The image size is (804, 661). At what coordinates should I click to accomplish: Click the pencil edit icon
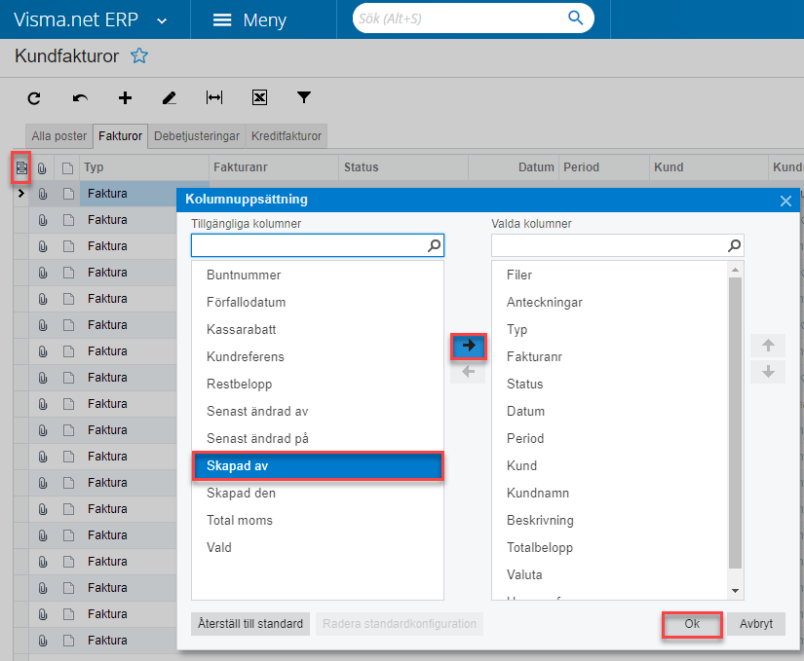point(170,97)
